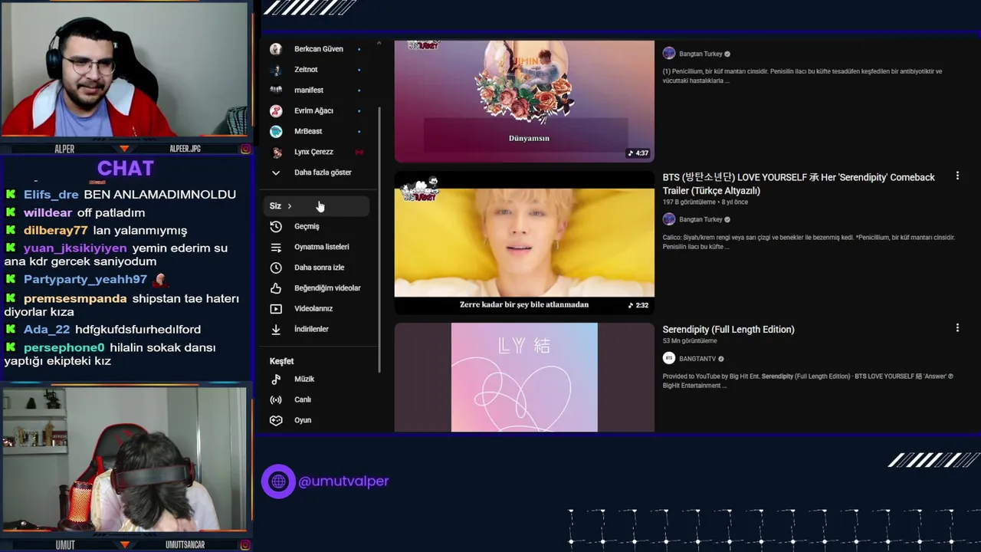Viewport: 981px width, 552px height.
Task: Open Canlı live broadcast icon
Action: (x=276, y=399)
